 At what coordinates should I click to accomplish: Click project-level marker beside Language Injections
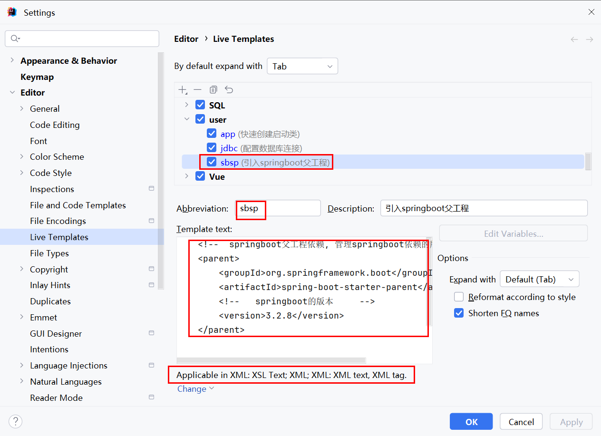(151, 365)
